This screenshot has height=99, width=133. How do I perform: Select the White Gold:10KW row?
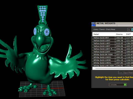(x=113, y=60)
